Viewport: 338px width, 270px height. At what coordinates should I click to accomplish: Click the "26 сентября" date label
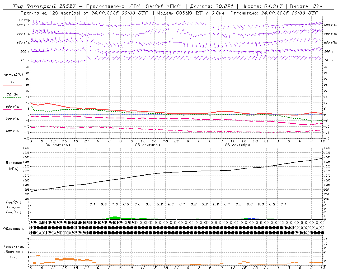(237, 145)
